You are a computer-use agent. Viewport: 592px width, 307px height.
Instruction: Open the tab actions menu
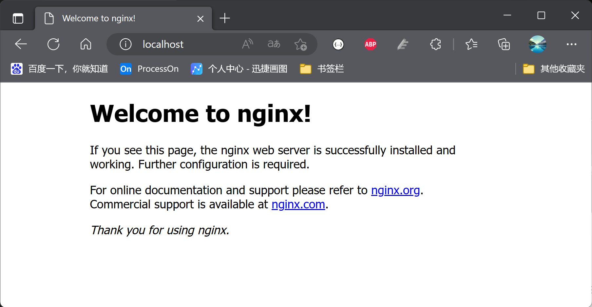(x=18, y=18)
